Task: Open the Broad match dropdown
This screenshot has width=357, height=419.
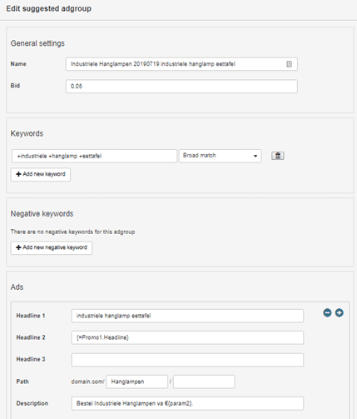Action: point(221,156)
